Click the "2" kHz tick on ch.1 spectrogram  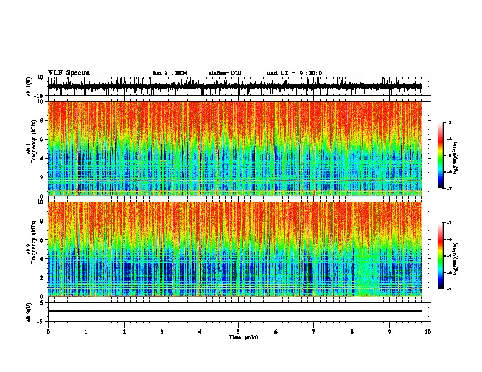[x=42, y=177]
